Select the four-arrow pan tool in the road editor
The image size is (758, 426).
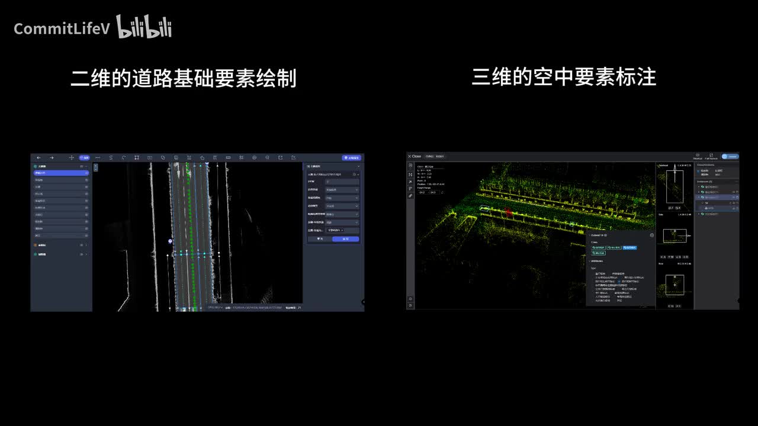point(71,157)
